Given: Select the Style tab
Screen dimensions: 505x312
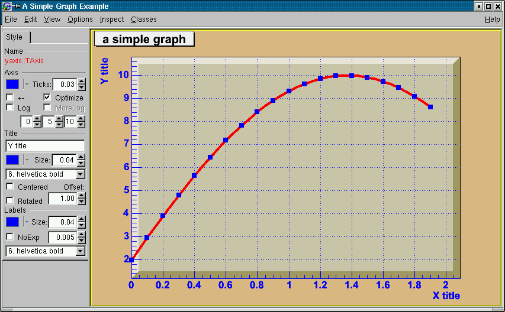Looking at the screenshot, I should 15,37.
